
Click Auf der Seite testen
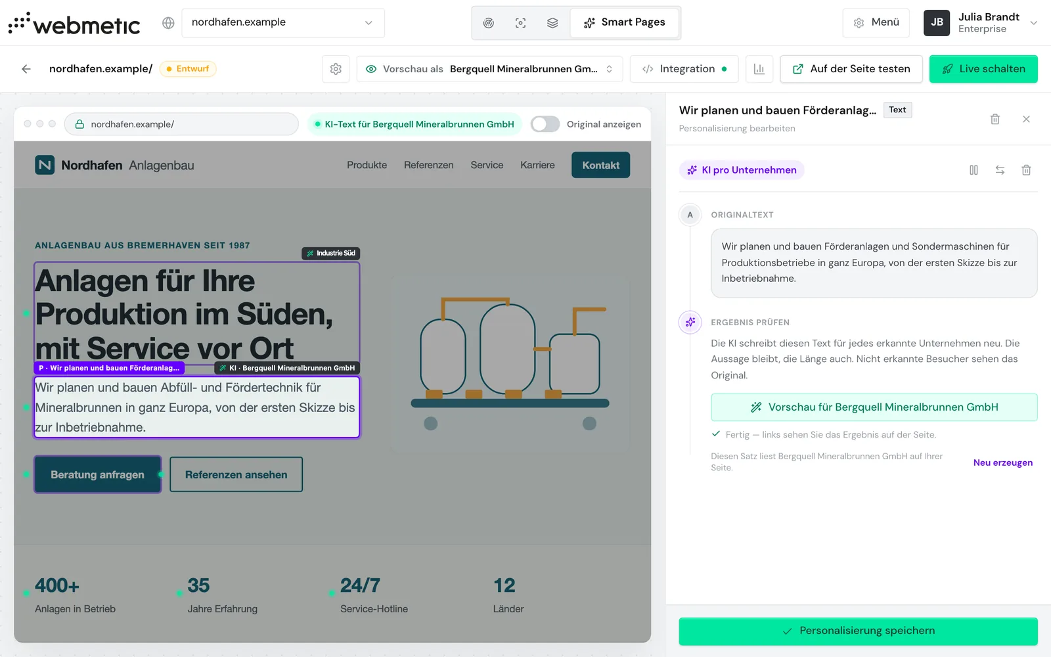pos(851,69)
